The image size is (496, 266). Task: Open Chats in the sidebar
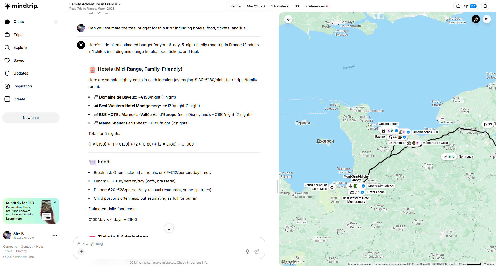pos(19,22)
